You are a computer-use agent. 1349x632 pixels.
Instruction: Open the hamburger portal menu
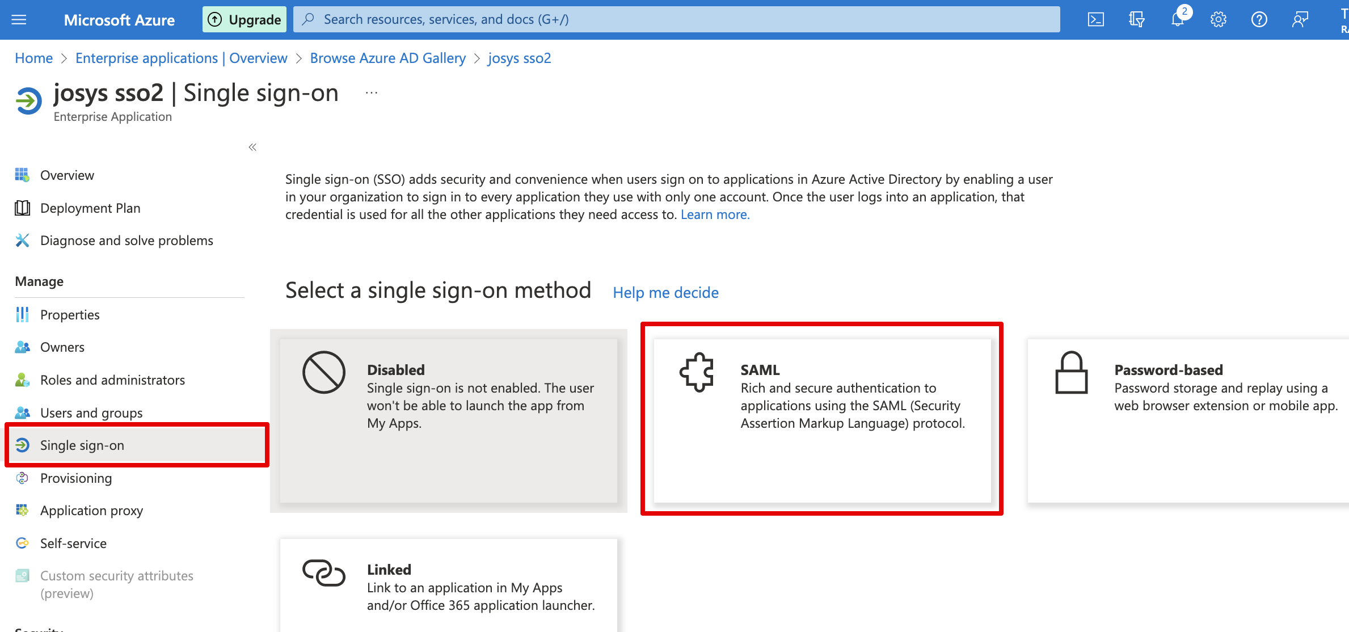pos(19,20)
